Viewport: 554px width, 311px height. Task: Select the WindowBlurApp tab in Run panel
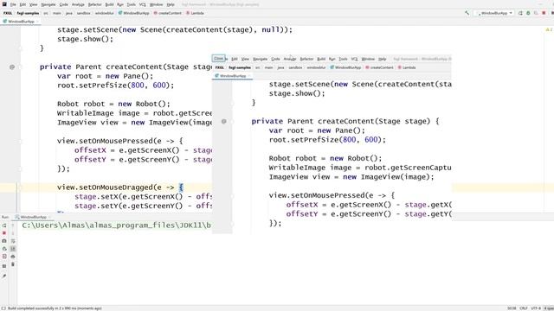(33, 217)
